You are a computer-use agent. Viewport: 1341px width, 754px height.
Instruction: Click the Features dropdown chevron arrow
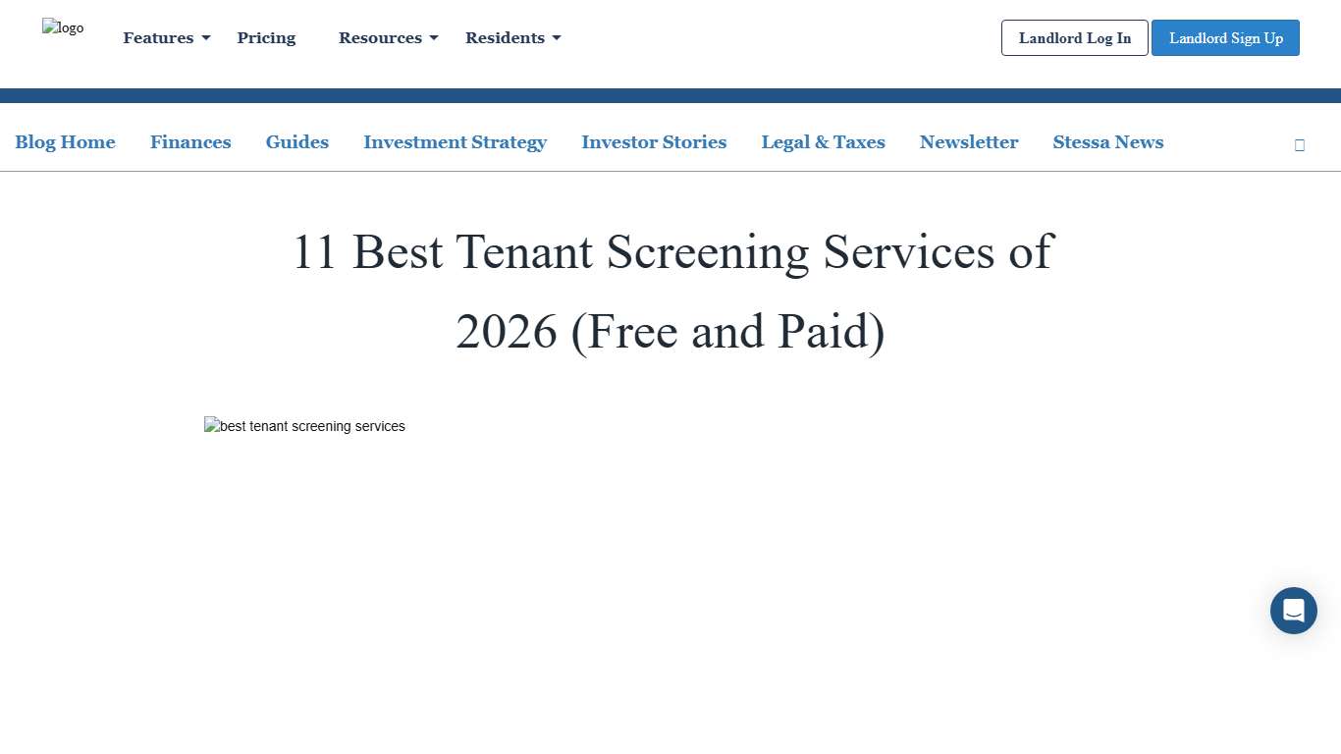(x=206, y=37)
